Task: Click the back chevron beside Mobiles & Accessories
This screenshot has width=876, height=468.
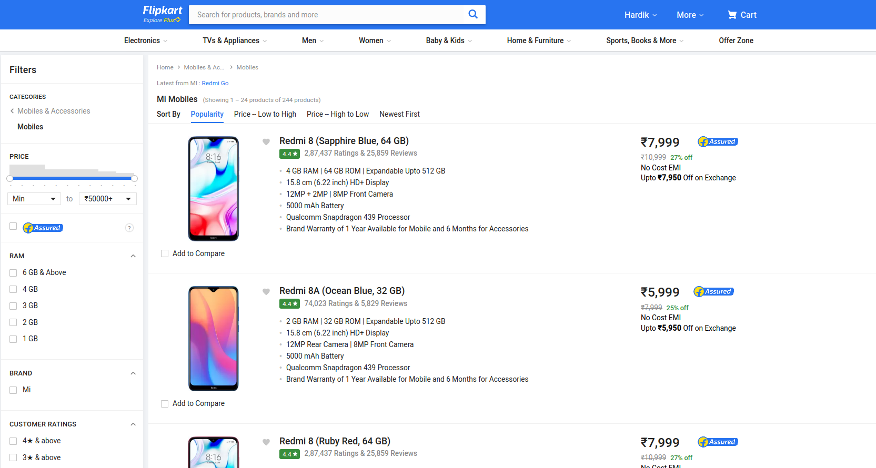Action: pos(12,111)
